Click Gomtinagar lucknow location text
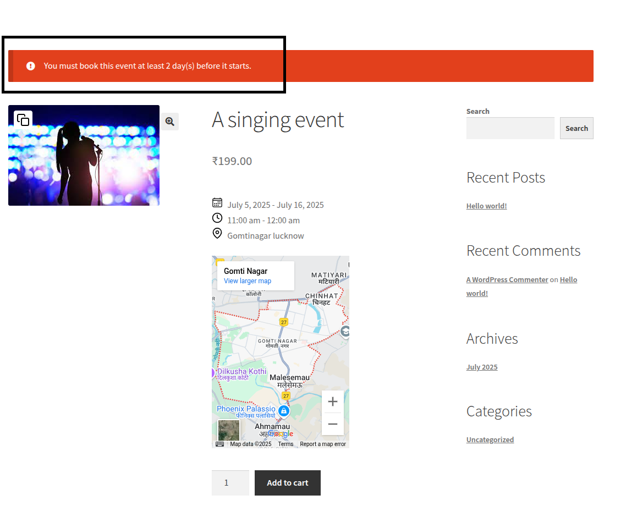This screenshot has width=626, height=517. coord(266,236)
